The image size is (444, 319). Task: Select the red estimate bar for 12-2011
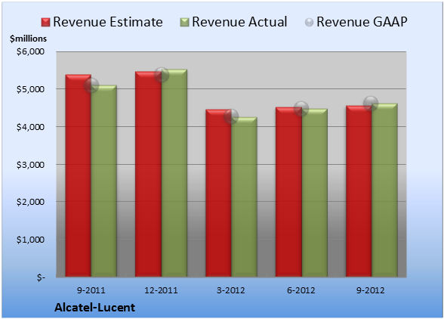[148, 174]
